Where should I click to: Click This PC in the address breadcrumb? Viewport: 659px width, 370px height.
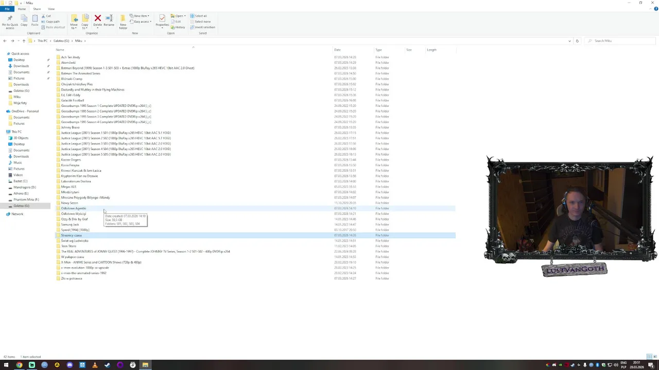(42, 41)
